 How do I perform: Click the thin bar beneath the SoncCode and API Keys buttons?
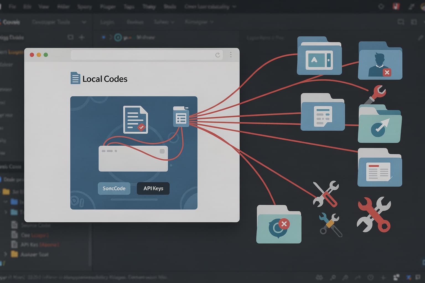[134, 200]
